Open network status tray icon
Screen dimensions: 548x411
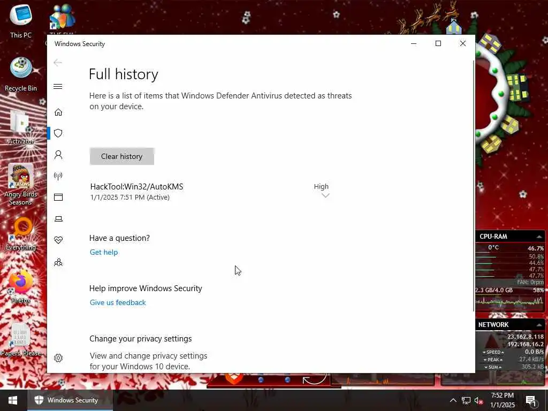pyautogui.click(x=466, y=400)
